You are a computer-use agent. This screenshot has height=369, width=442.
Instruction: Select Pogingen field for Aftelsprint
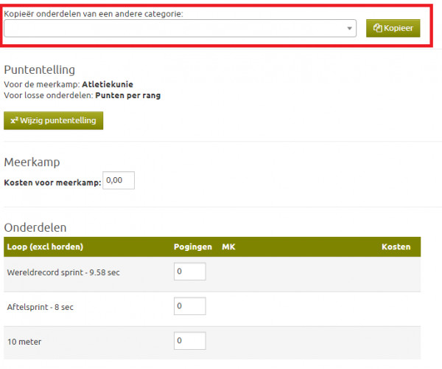point(189,306)
